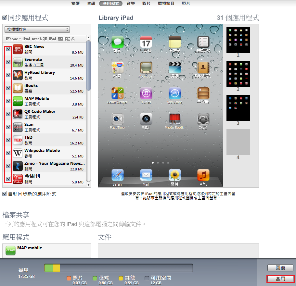Select the 文件 documents list box
296x286 pixels.
point(178,251)
